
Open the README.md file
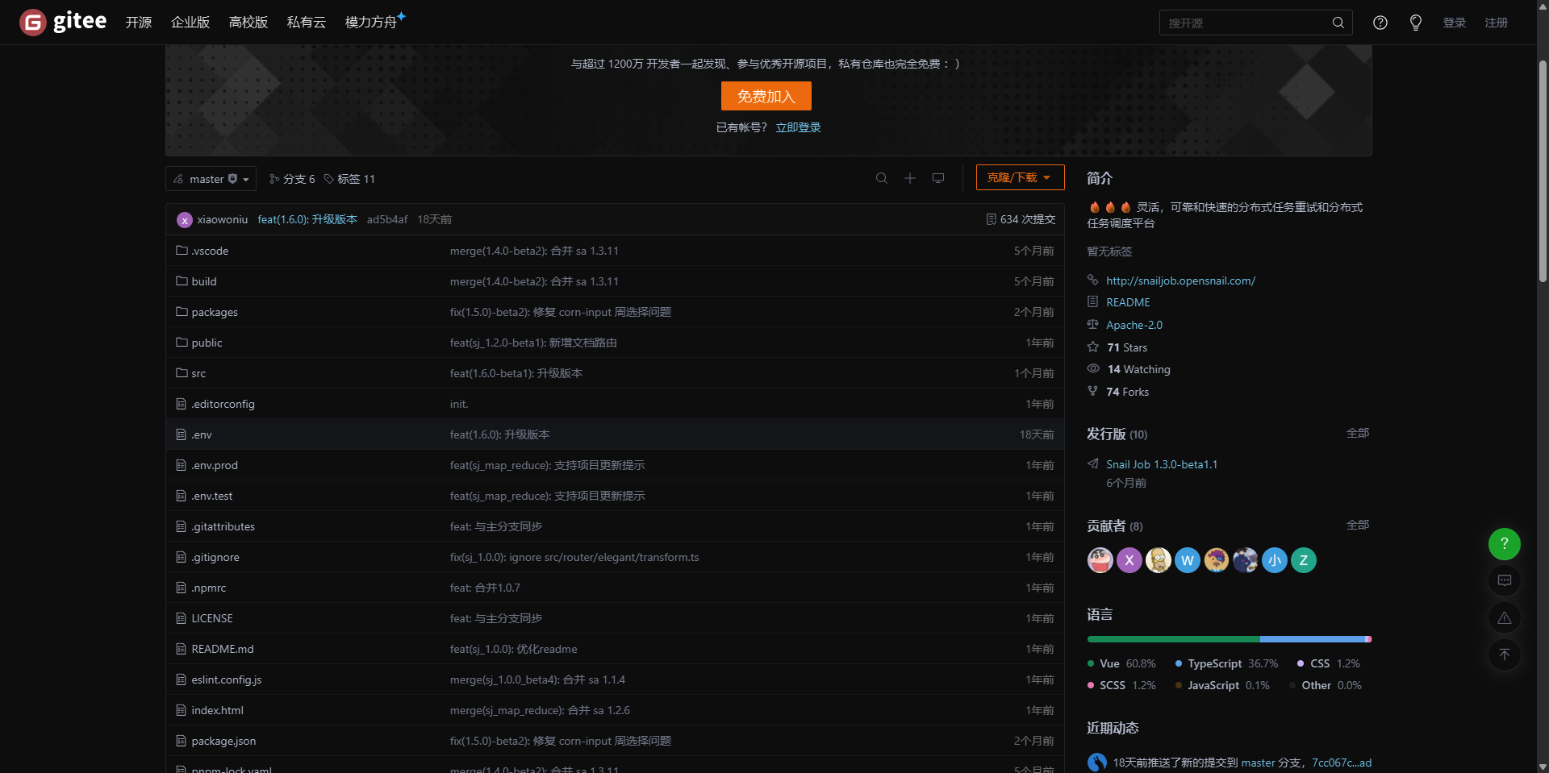[223, 649]
